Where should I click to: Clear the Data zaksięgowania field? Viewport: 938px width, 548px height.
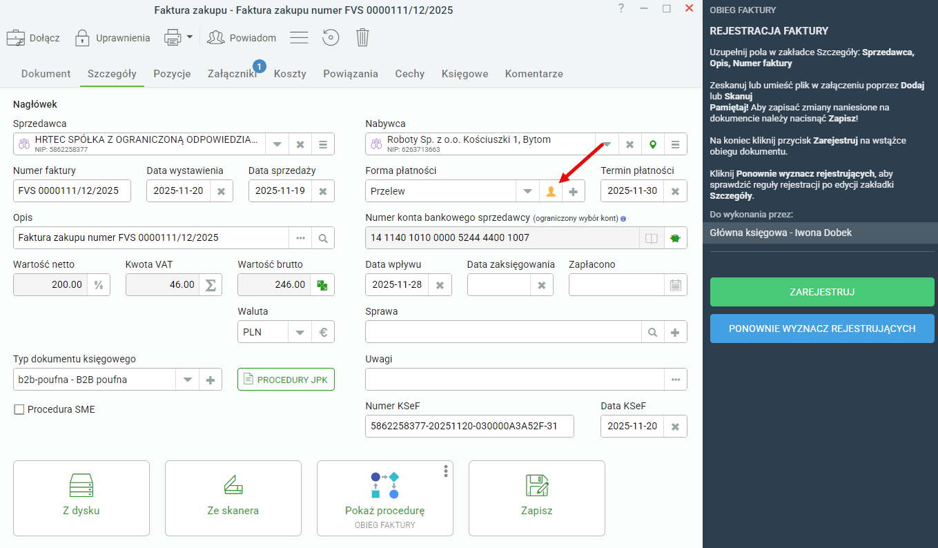click(542, 285)
